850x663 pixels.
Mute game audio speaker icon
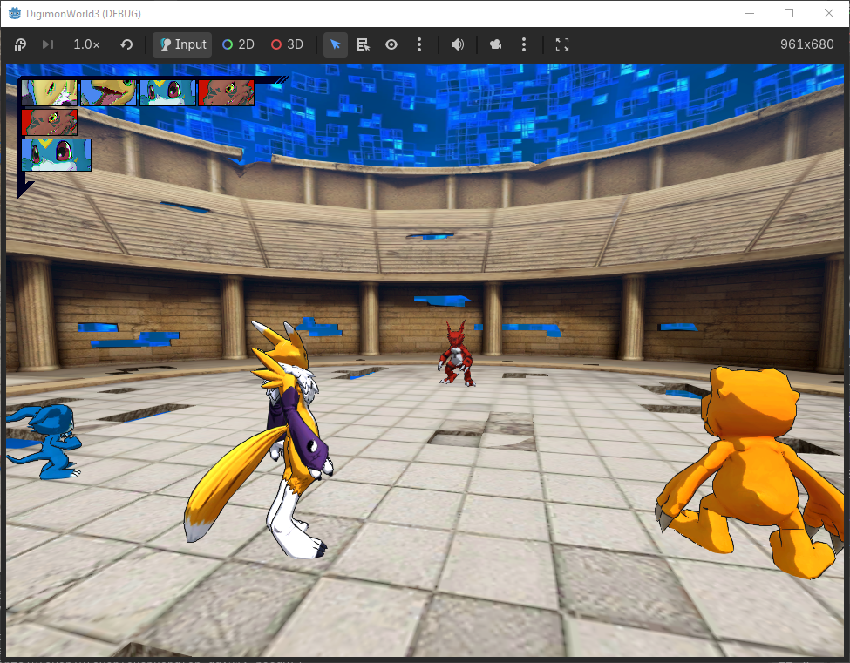pyautogui.click(x=458, y=44)
